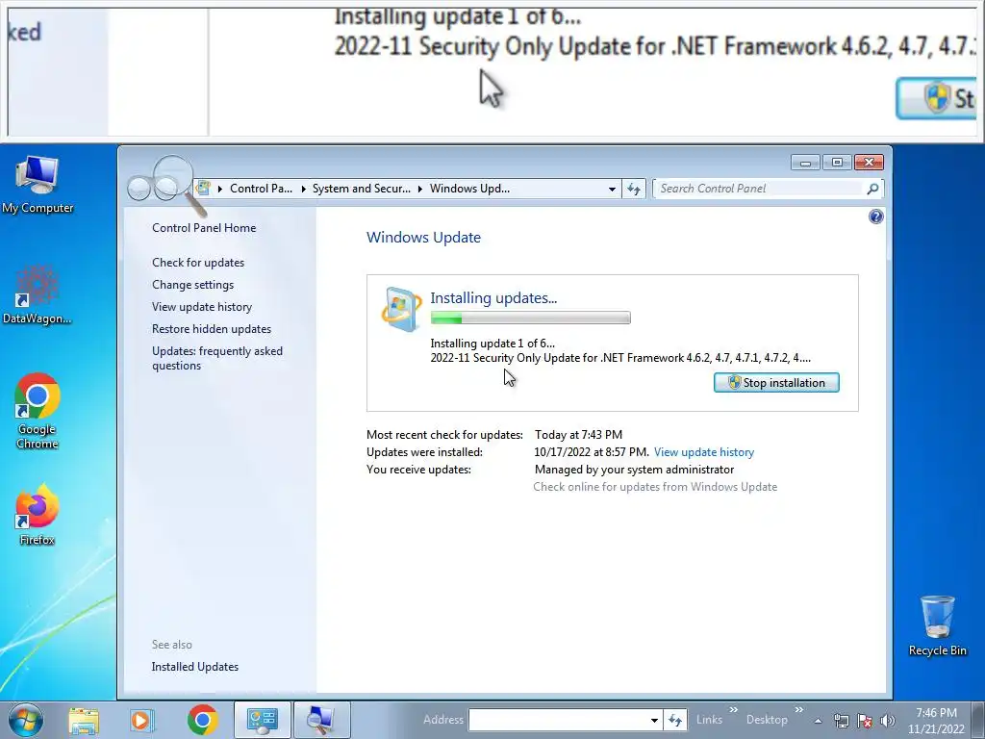
Task: Click Check for updates
Action: point(198,263)
